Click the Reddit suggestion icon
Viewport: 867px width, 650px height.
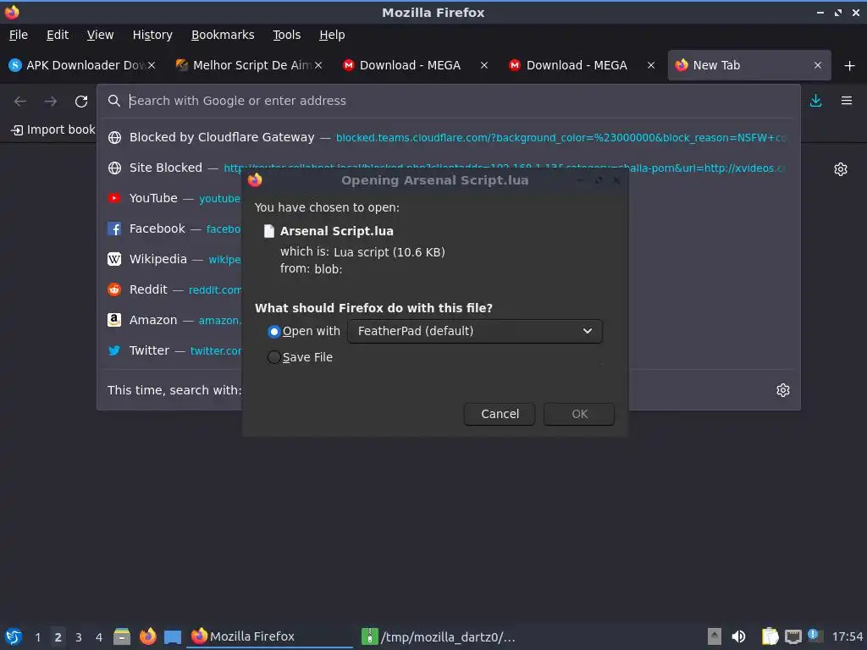tap(114, 289)
